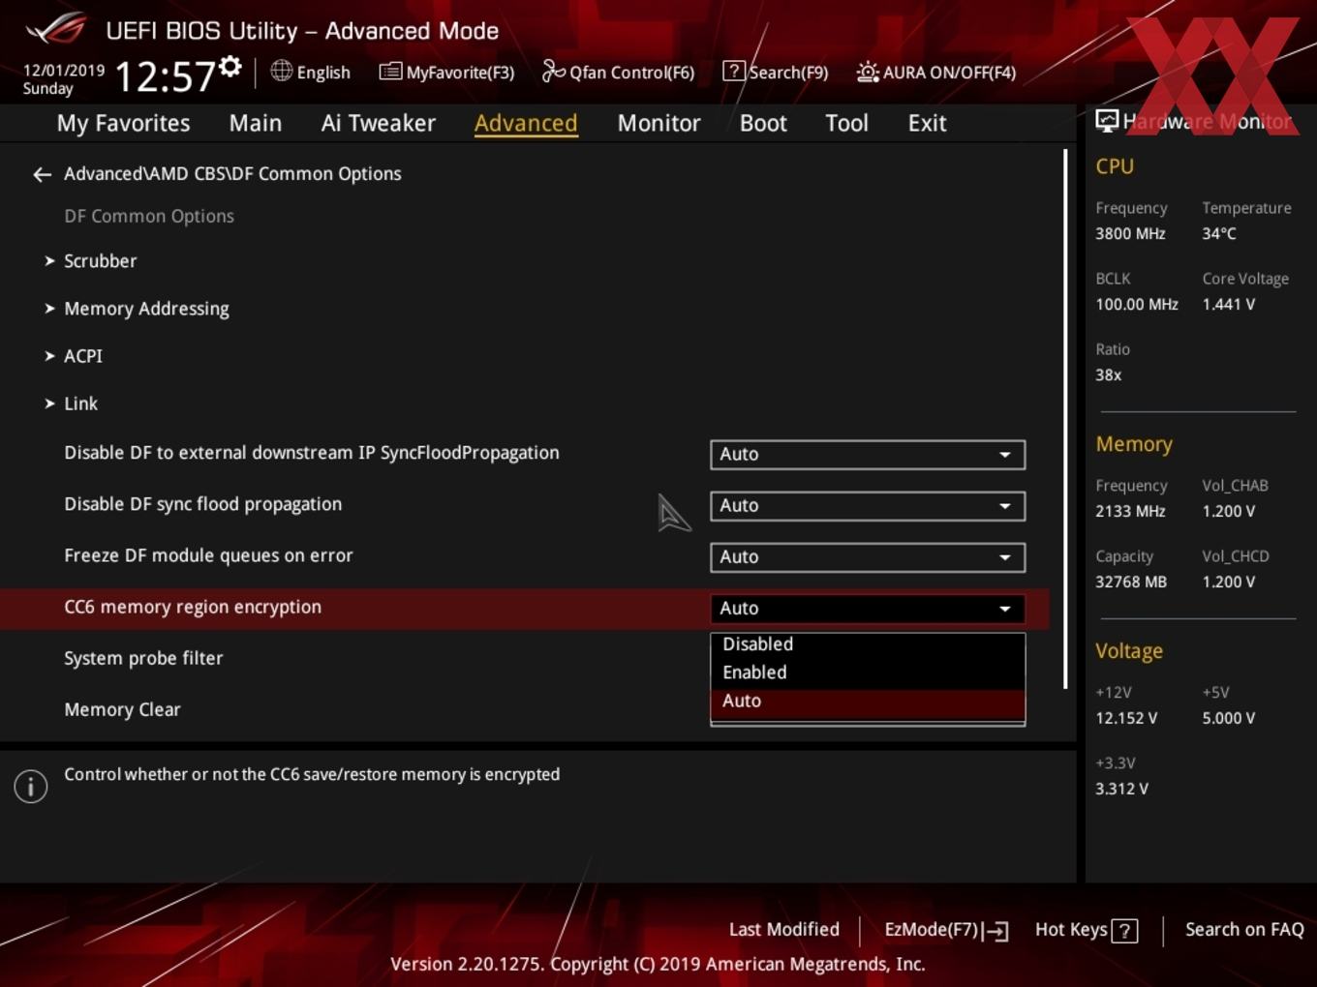Click the +3.3V reading 3.312 V
The image size is (1317, 987).
tap(1121, 790)
